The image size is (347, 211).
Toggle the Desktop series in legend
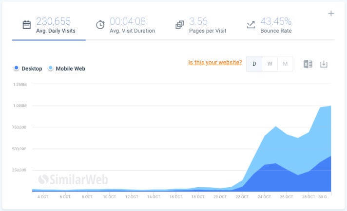pyautogui.click(x=28, y=69)
